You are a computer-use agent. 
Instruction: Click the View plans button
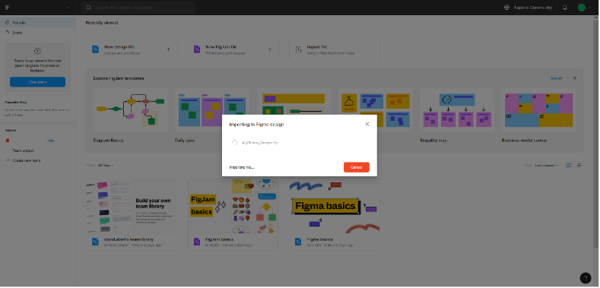[x=37, y=82]
